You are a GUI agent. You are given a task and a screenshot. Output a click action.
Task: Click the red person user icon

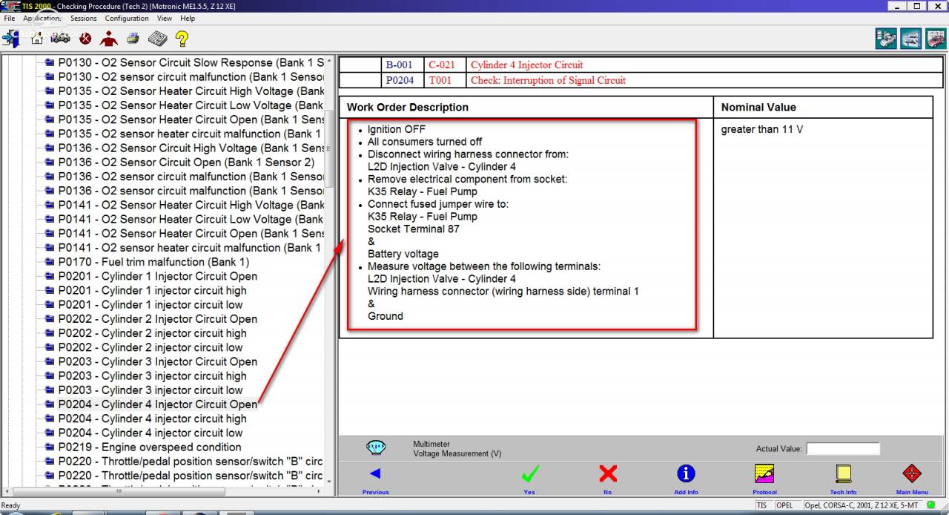(x=109, y=39)
